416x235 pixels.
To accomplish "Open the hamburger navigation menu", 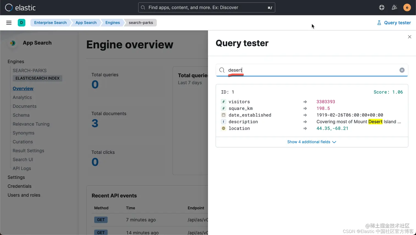I will 9,23.
